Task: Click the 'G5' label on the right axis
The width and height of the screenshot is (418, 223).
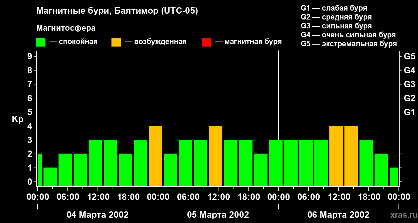Action: (409, 56)
